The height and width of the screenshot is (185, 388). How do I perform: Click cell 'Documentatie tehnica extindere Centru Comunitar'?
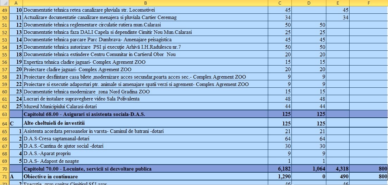click(145, 55)
